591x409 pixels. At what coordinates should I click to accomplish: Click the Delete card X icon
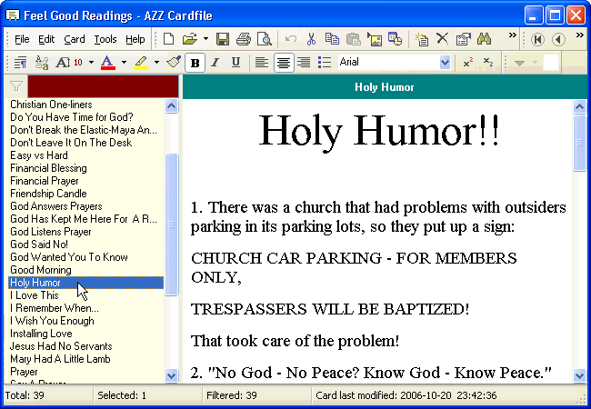[443, 39]
